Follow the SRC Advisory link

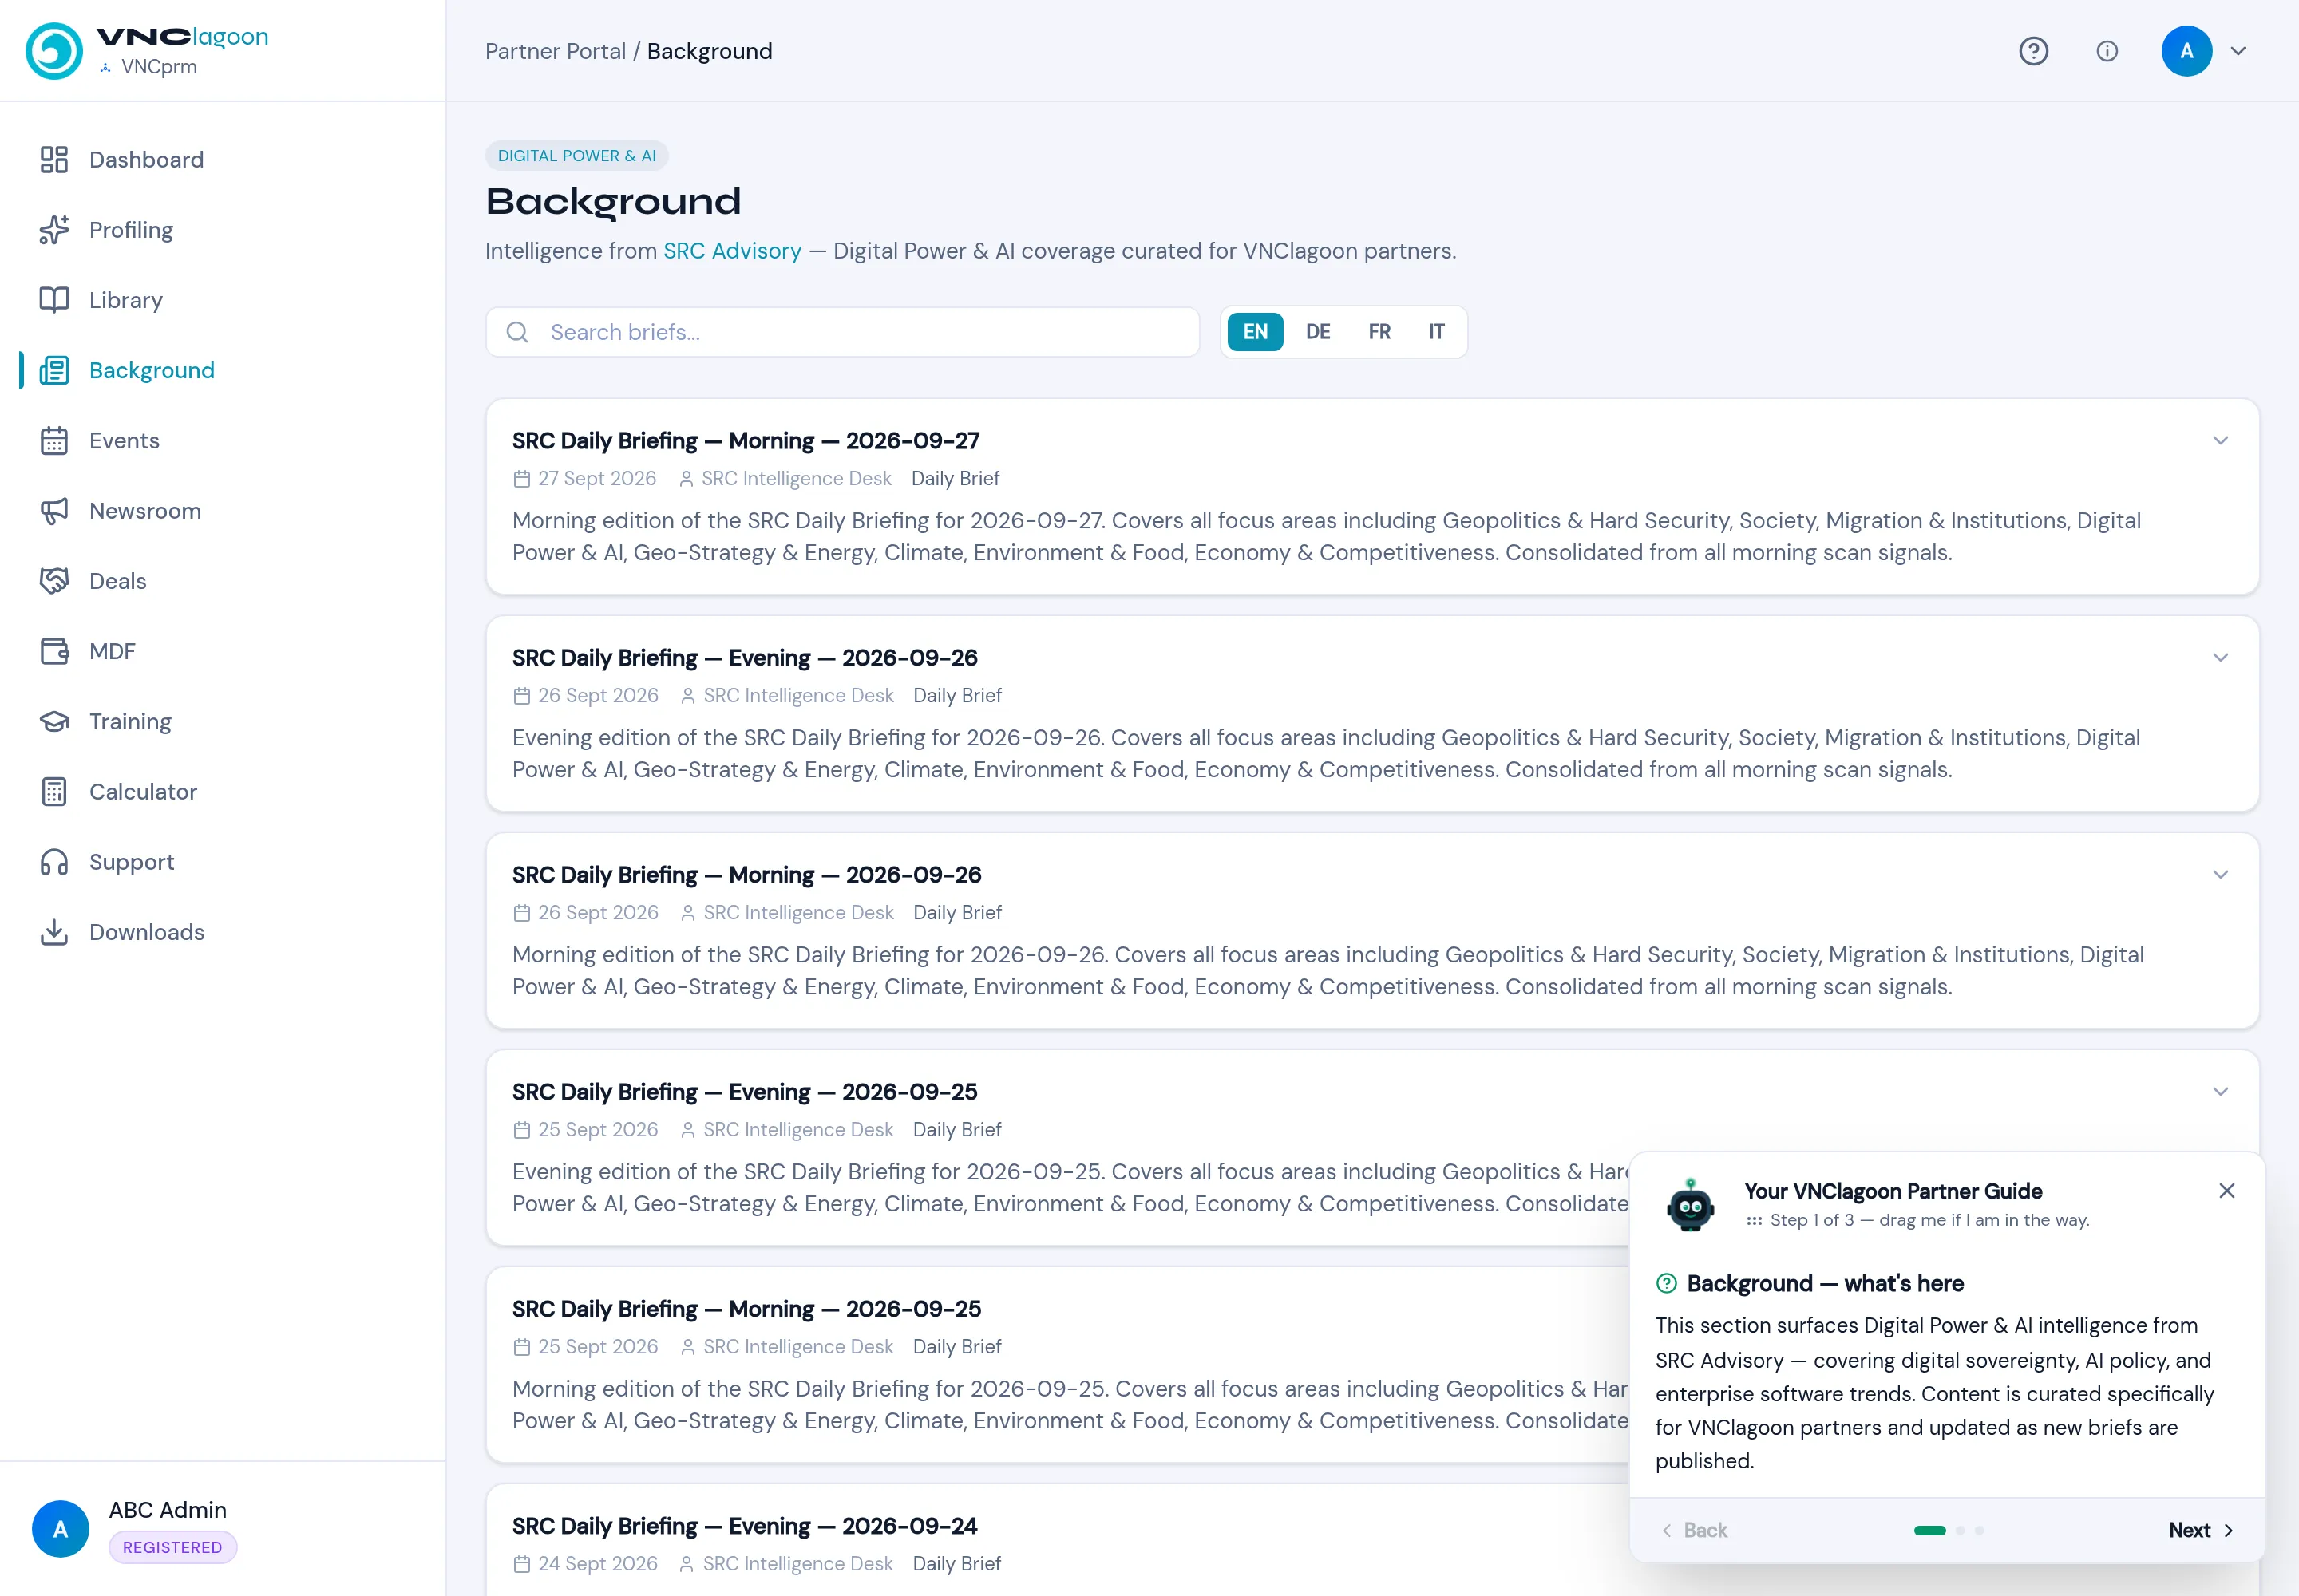pos(732,251)
